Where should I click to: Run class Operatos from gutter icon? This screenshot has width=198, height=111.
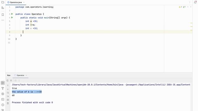pyautogui.click(x=12, y=14)
